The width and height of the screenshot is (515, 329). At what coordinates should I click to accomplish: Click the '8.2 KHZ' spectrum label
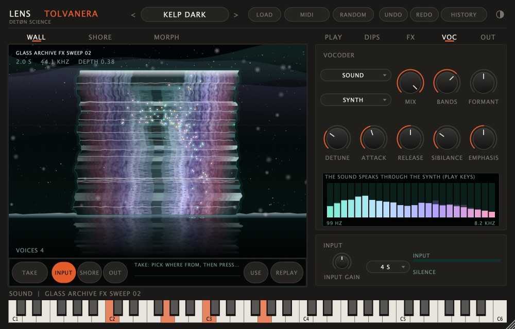[x=485, y=223]
